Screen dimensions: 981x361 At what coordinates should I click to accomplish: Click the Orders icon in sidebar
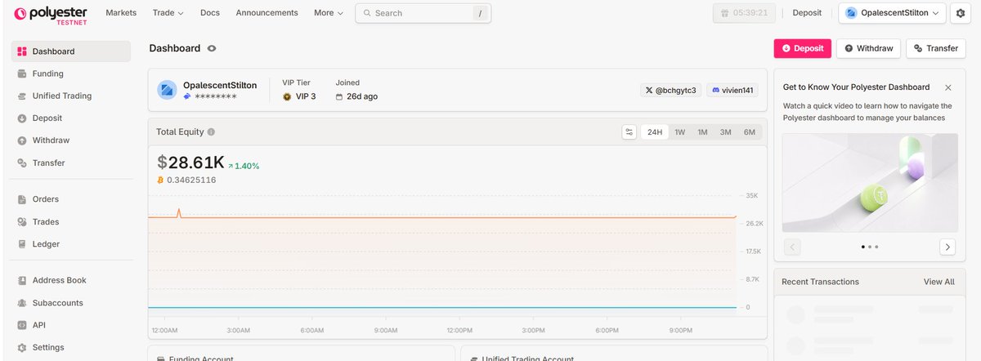[22, 199]
